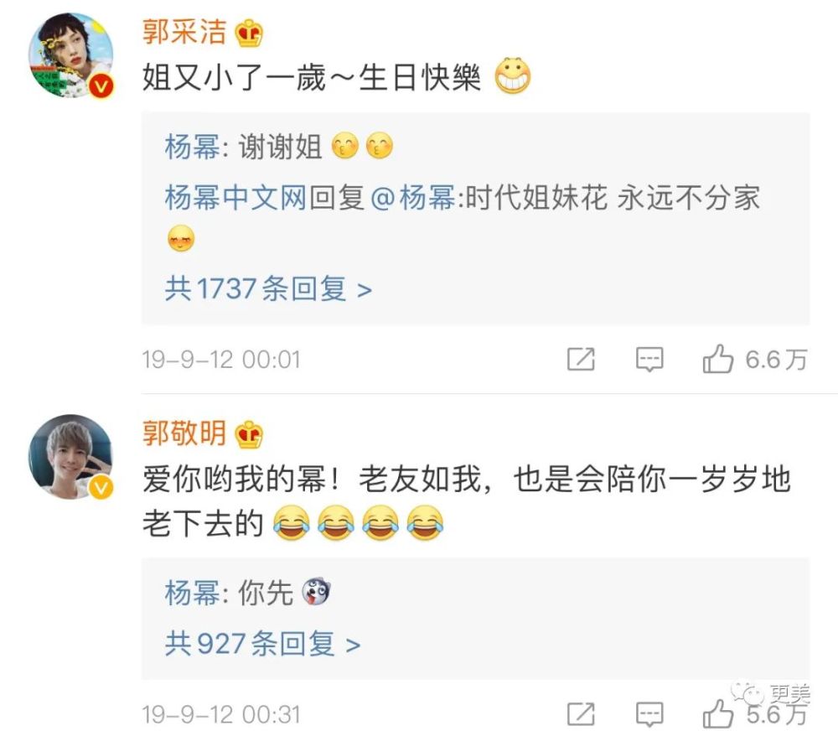
Task: Tap the reply icon on 郭敬明's comment
Action: (649, 714)
